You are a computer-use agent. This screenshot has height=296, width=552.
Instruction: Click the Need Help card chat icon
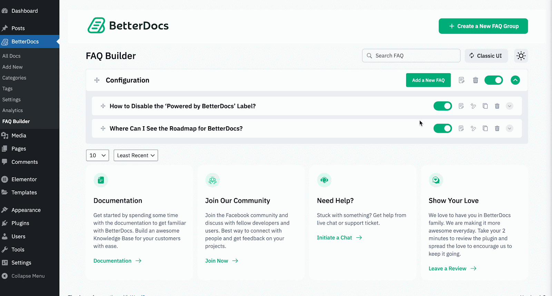(324, 180)
